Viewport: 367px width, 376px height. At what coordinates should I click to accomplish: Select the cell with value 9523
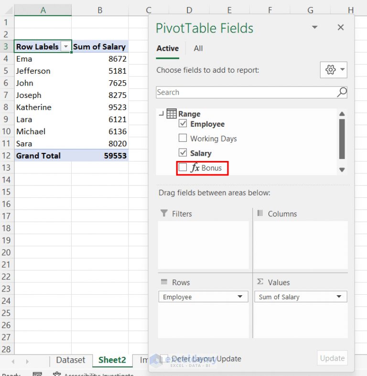point(100,107)
